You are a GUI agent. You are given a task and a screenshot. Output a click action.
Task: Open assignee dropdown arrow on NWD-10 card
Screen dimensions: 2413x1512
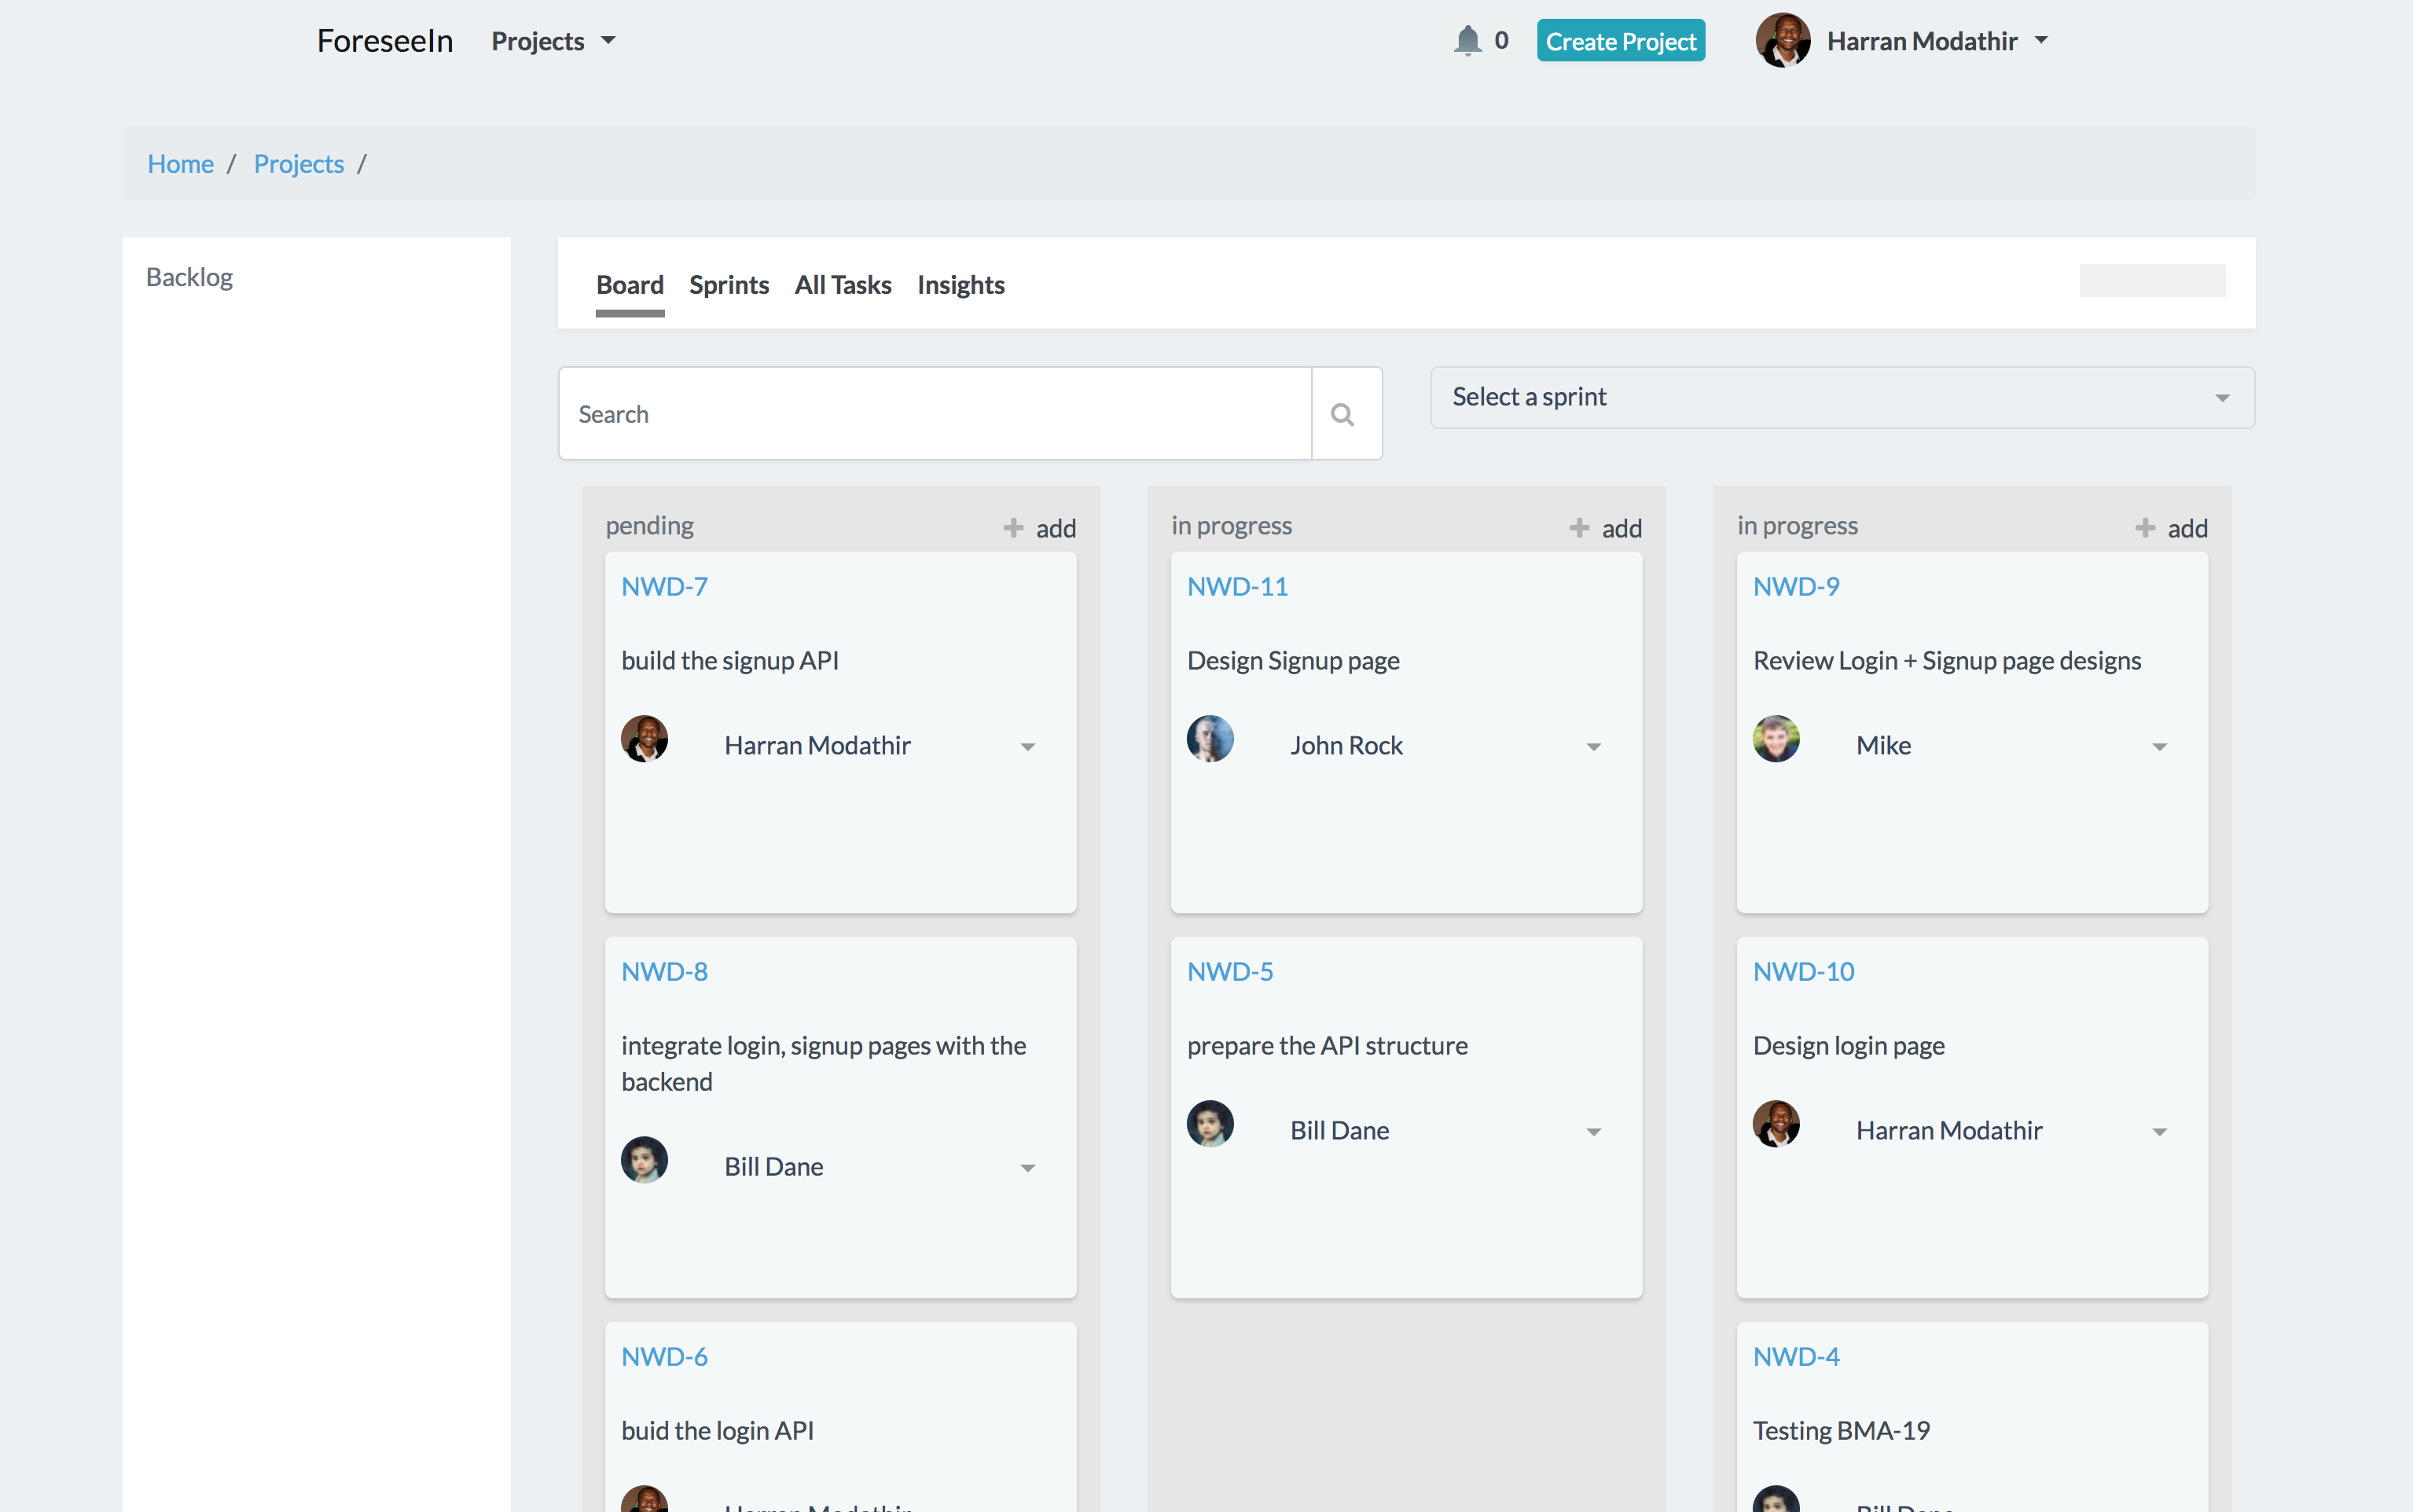click(x=2160, y=1132)
